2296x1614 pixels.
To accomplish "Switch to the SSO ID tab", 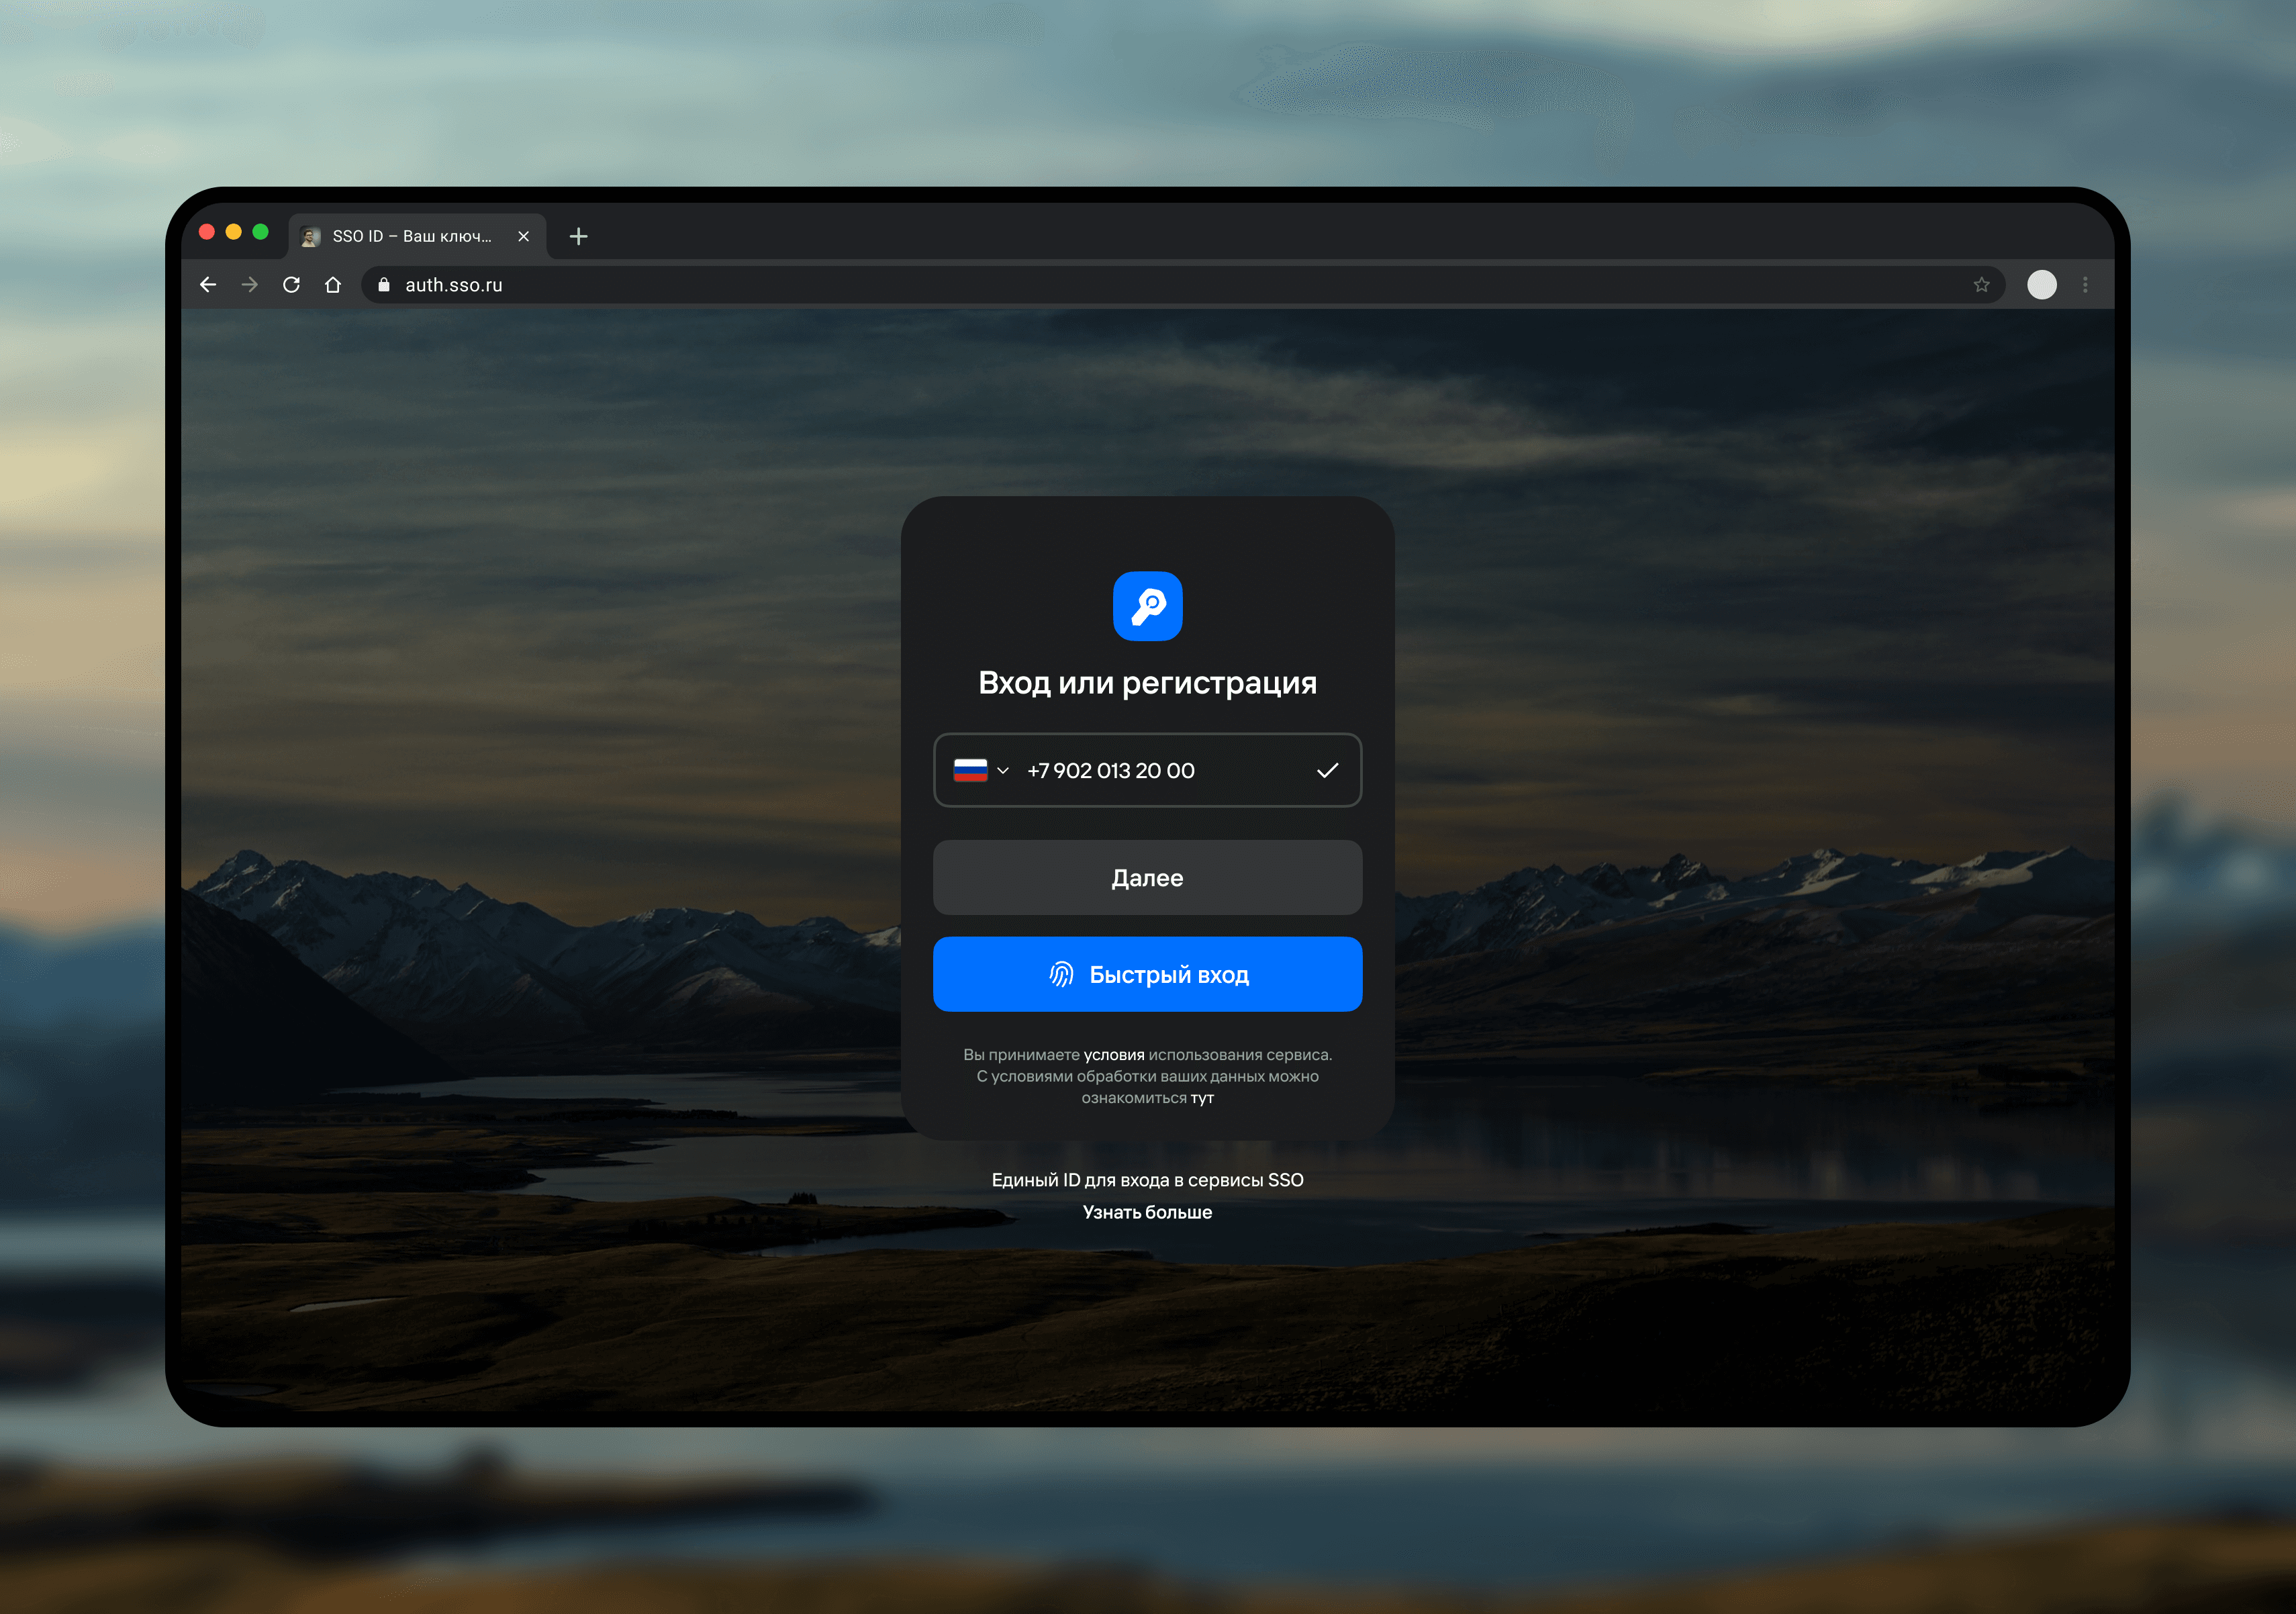I will click(x=411, y=236).
